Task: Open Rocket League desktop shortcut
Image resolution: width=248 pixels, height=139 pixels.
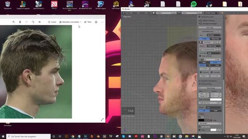Action: (x=101, y=5)
